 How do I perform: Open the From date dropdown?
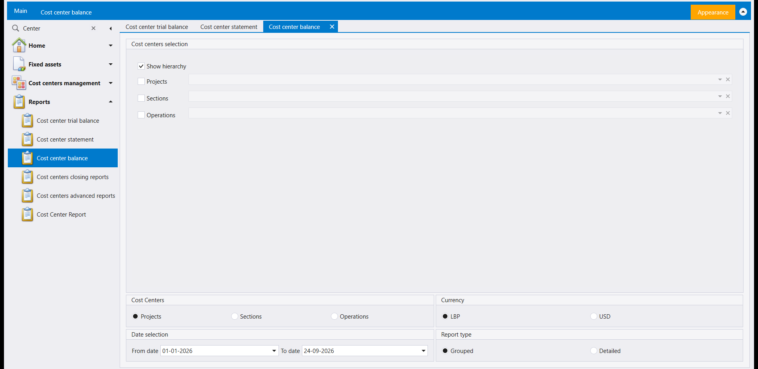point(274,351)
